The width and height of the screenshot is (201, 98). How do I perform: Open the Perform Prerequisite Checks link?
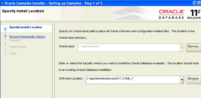[x=27, y=37]
